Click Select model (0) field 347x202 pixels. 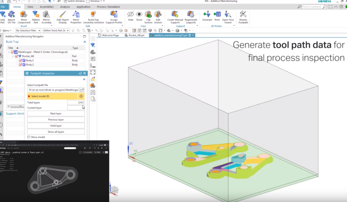[52, 96]
